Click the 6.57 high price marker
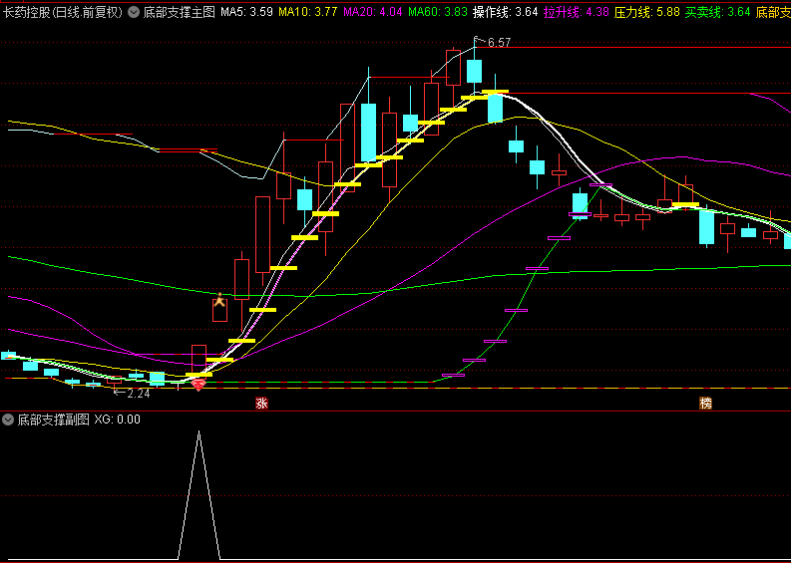The width and height of the screenshot is (791, 563). [498, 43]
